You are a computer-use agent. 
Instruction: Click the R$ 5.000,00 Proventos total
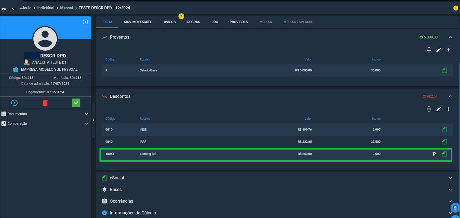pyautogui.click(x=428, y=37)
